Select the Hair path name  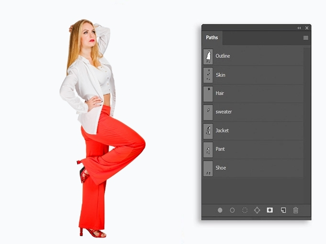(220, 93)
